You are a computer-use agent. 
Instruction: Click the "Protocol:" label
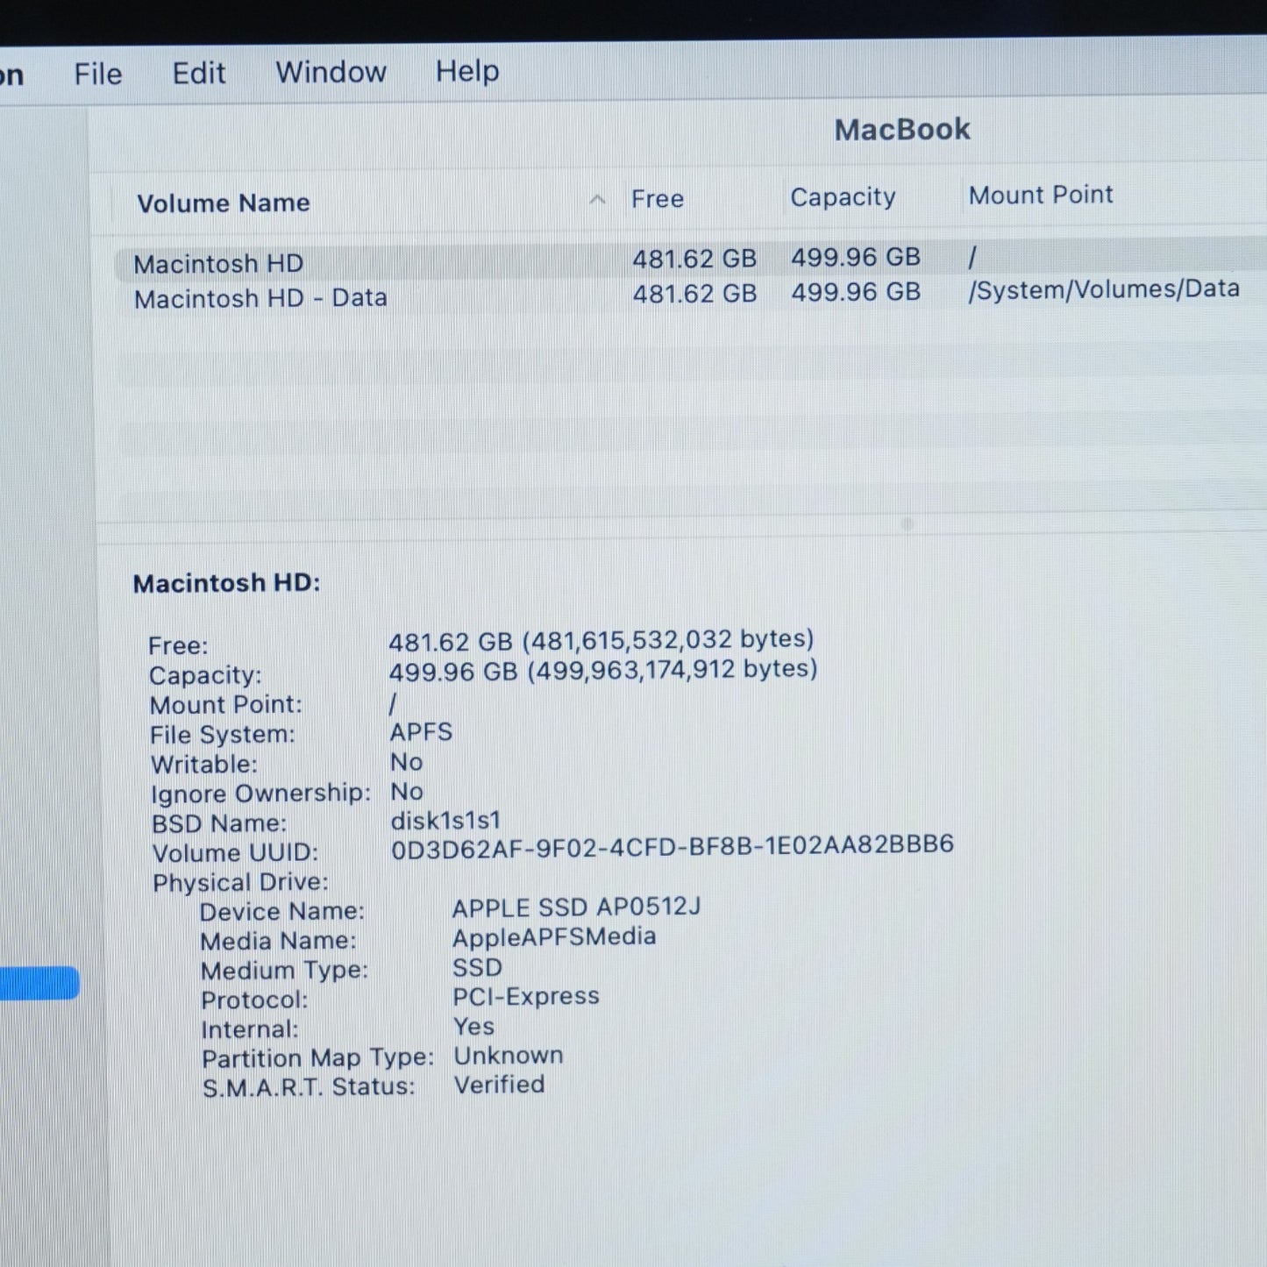(x=254, y=1000)
